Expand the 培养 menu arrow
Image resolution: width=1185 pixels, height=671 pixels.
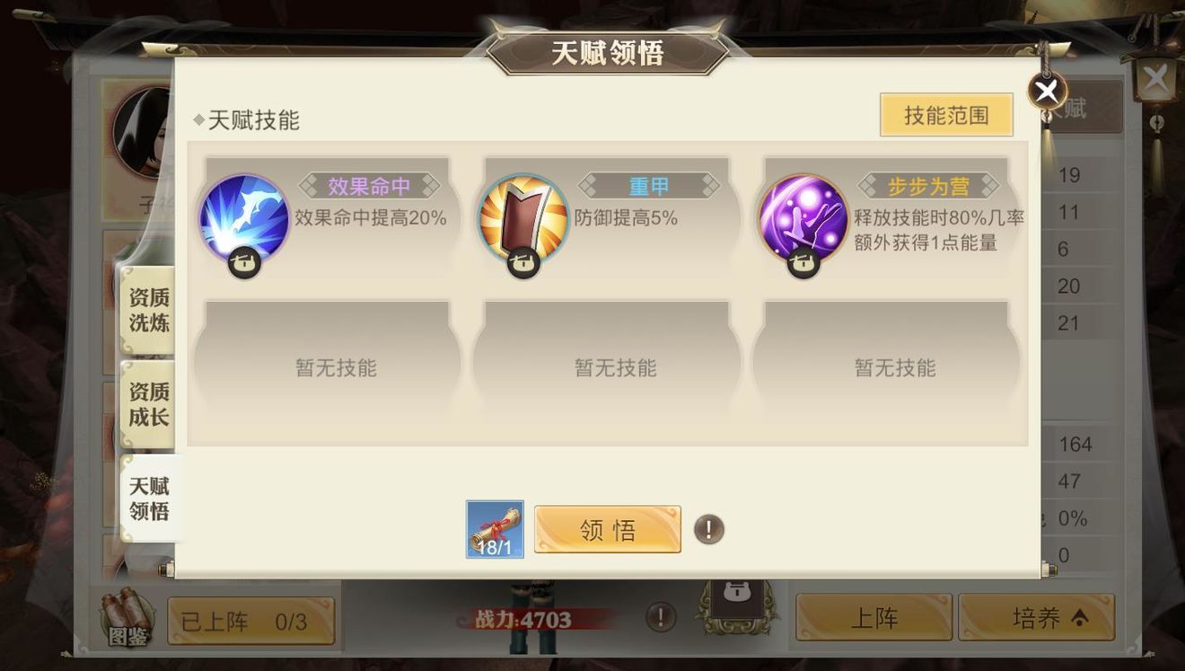1079,618
